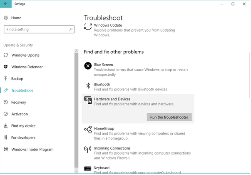251x175 pixels.
Task: Select the Find my device icon
Action: coord(6,126)
